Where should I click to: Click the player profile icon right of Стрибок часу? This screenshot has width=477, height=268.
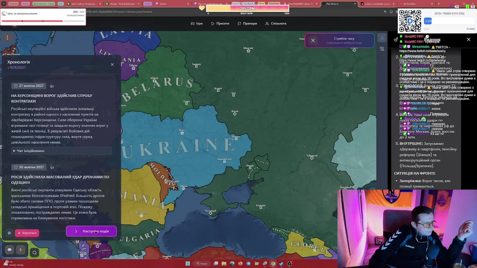pos(382,38)
